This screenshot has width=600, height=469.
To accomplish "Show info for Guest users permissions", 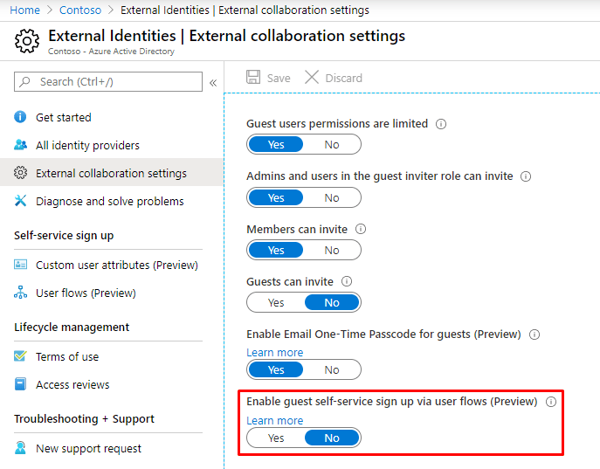I will click(x=441, y=124).
